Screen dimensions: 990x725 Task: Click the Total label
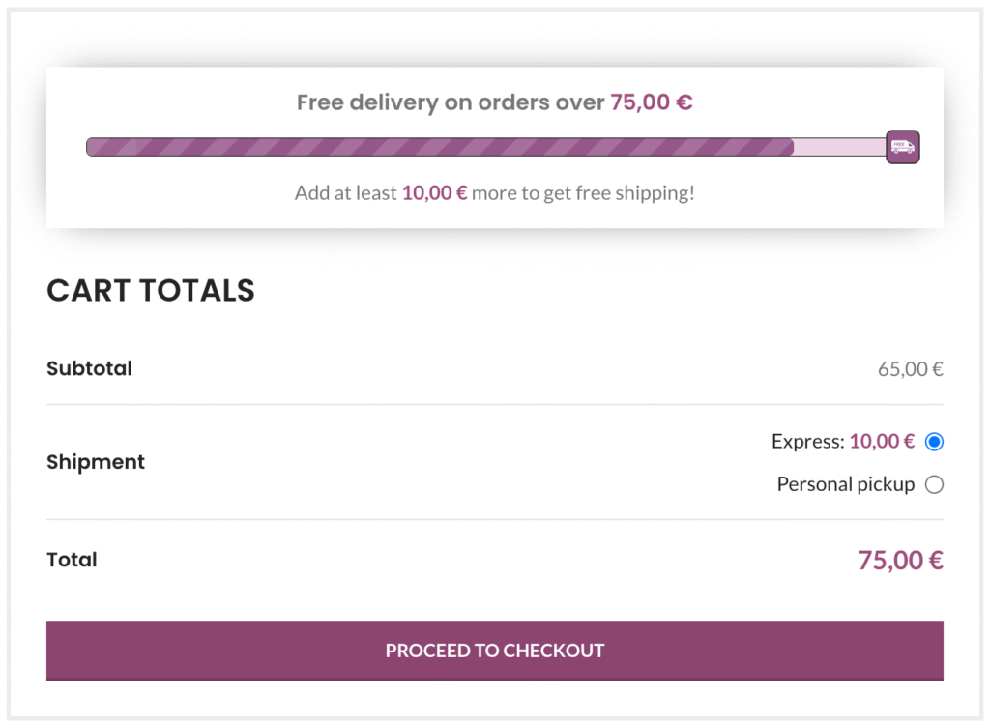click(72, 560)
